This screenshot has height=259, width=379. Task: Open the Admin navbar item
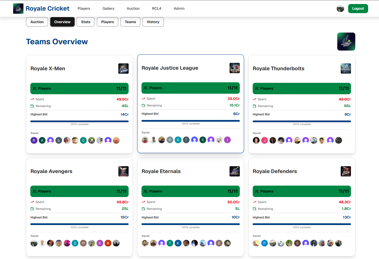[179, 9]
